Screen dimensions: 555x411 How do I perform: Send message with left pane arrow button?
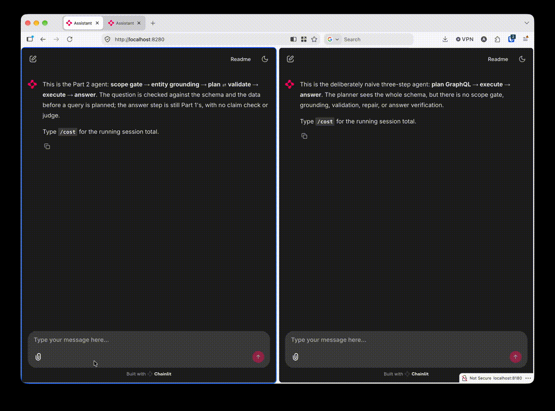point(258,357)
